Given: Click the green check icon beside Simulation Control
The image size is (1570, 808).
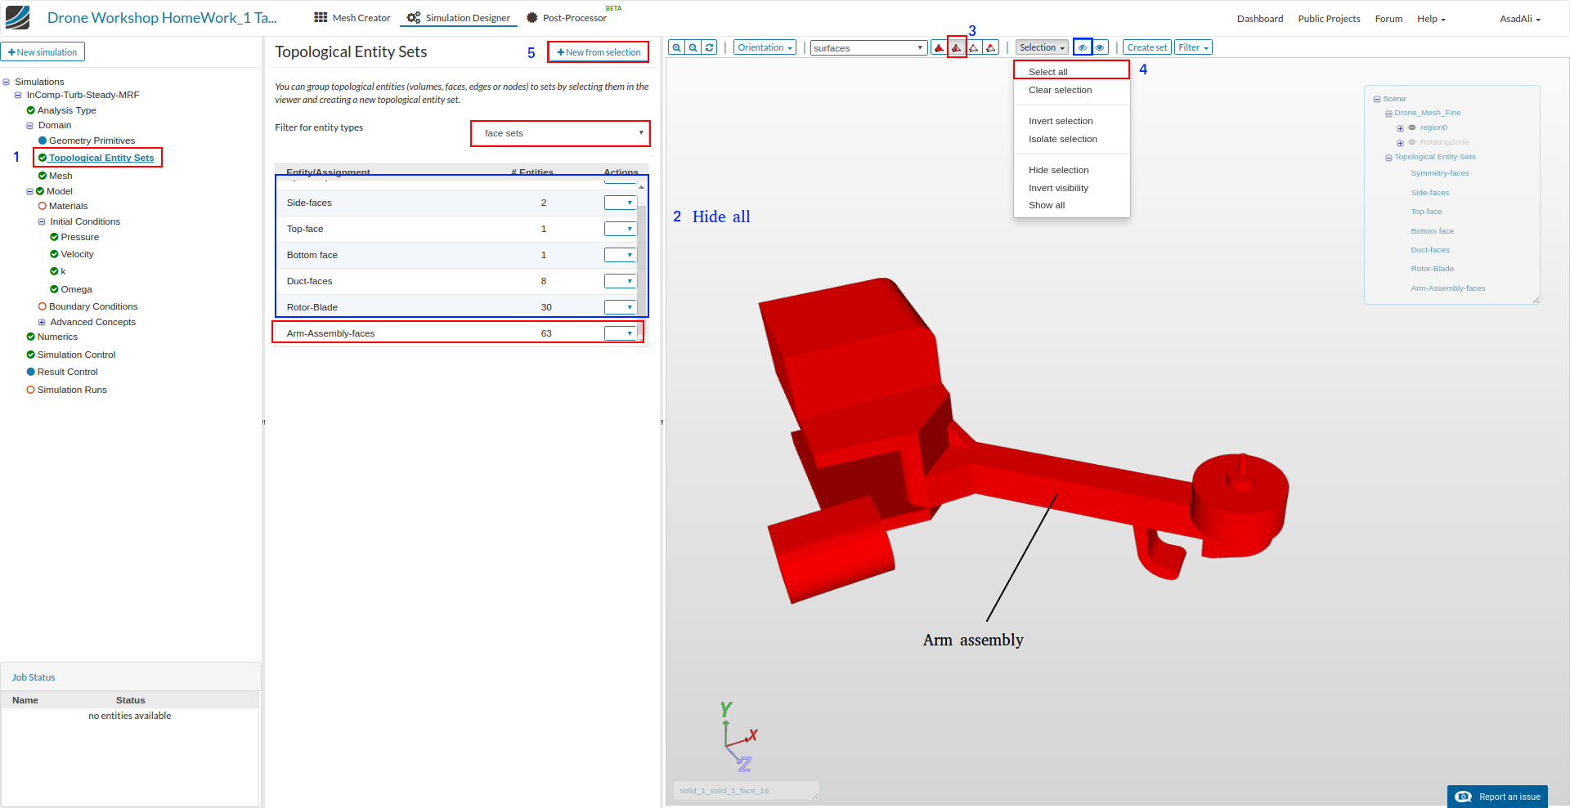Looking at the screenshot, I should click(30, 355).
